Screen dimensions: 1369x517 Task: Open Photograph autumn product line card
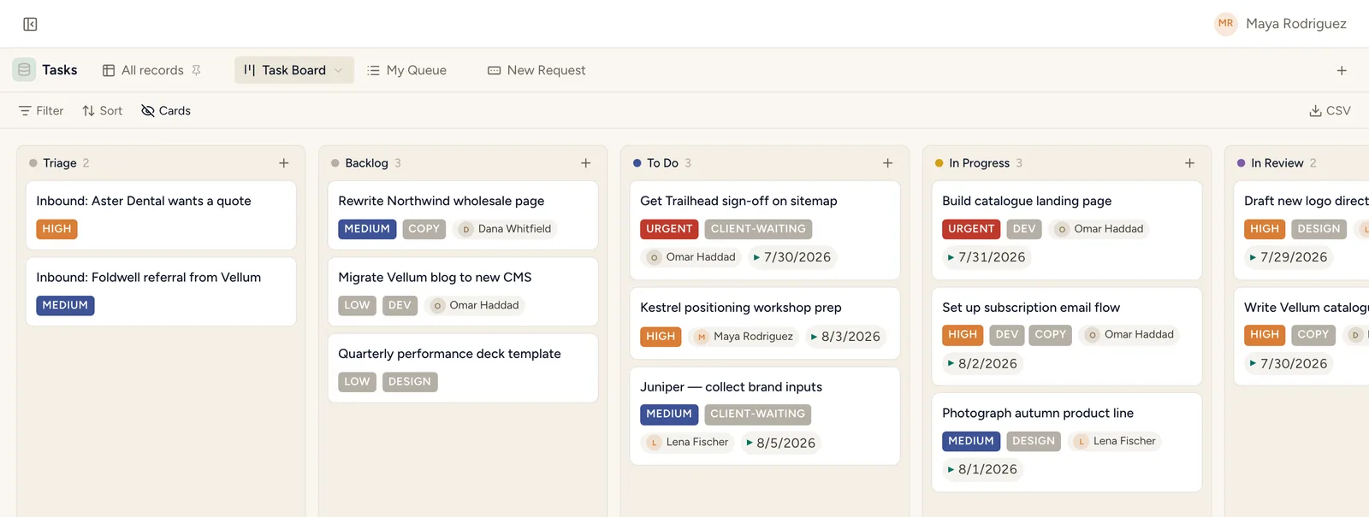[x=1067, y=443]
